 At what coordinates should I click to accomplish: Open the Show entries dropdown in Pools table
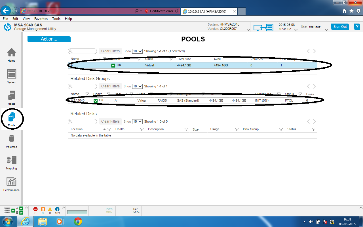137,51
